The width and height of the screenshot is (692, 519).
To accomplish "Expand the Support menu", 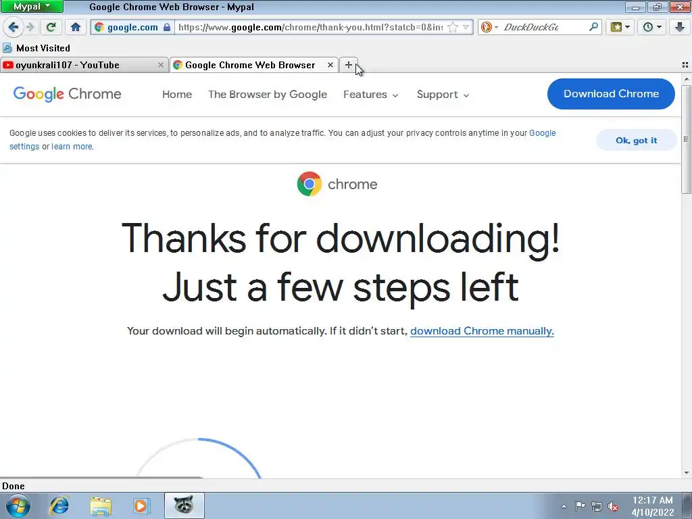I will click(443, 95).
